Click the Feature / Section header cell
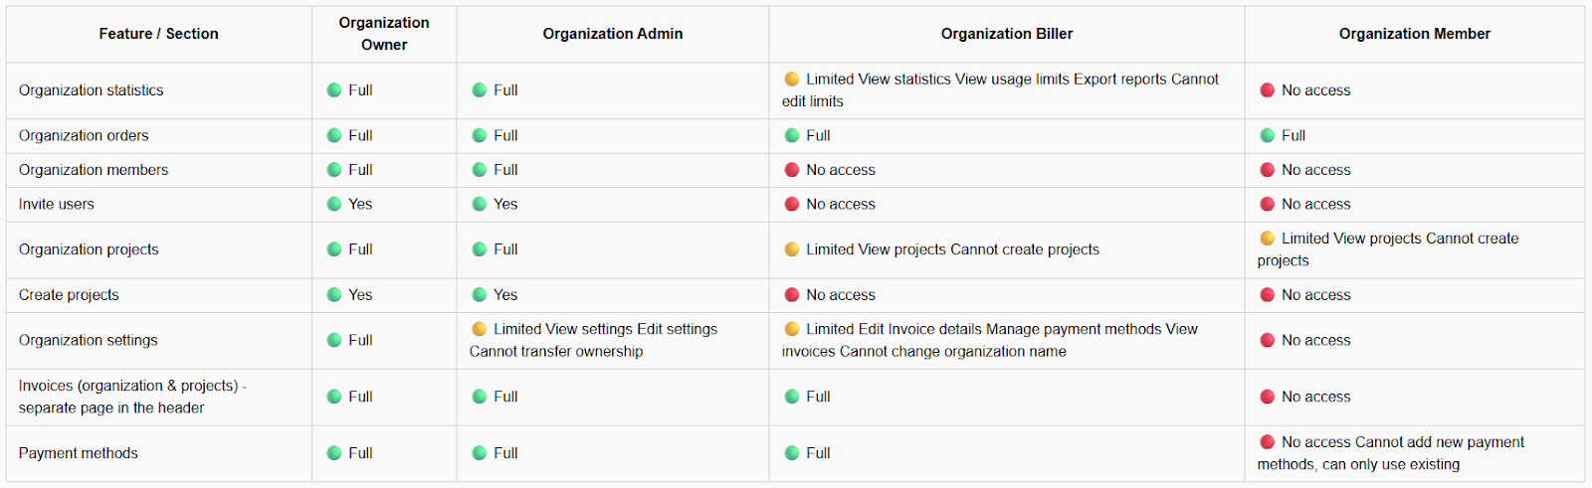The height and width of the screenshot is (488, 1592). tap(158, 34)
